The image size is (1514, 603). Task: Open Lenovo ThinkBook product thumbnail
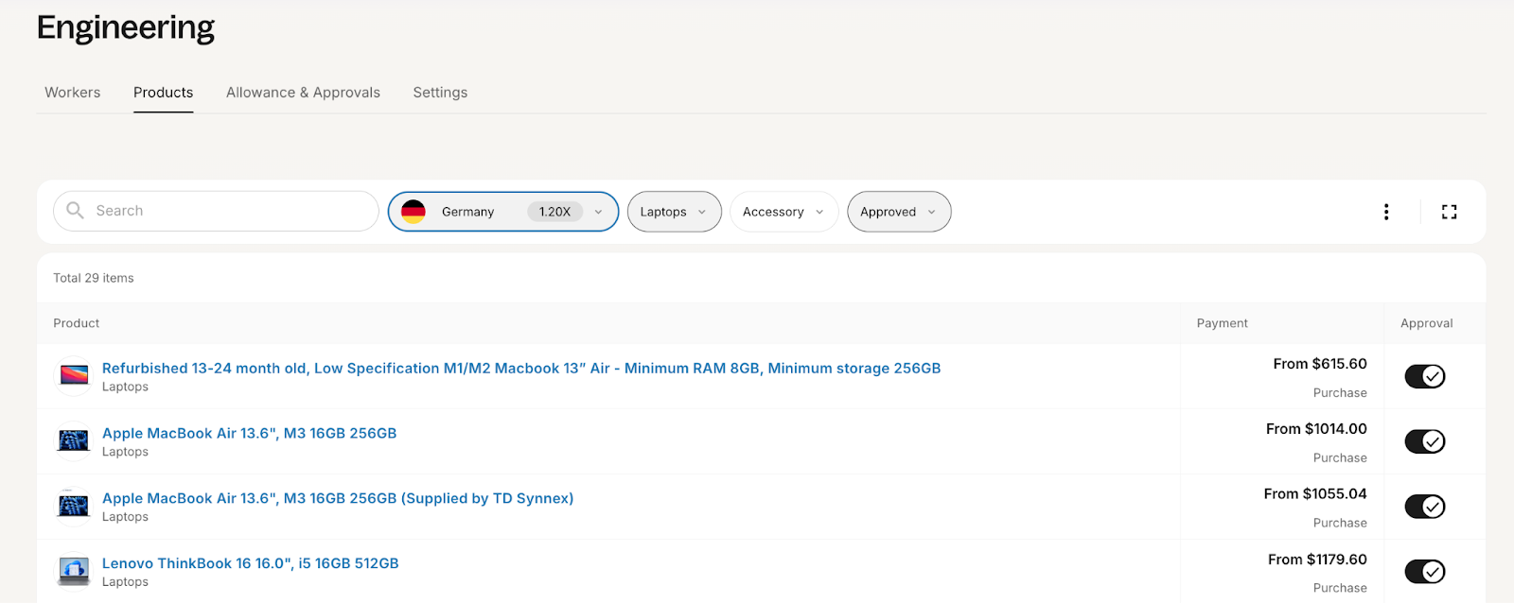tap(74, 571)
